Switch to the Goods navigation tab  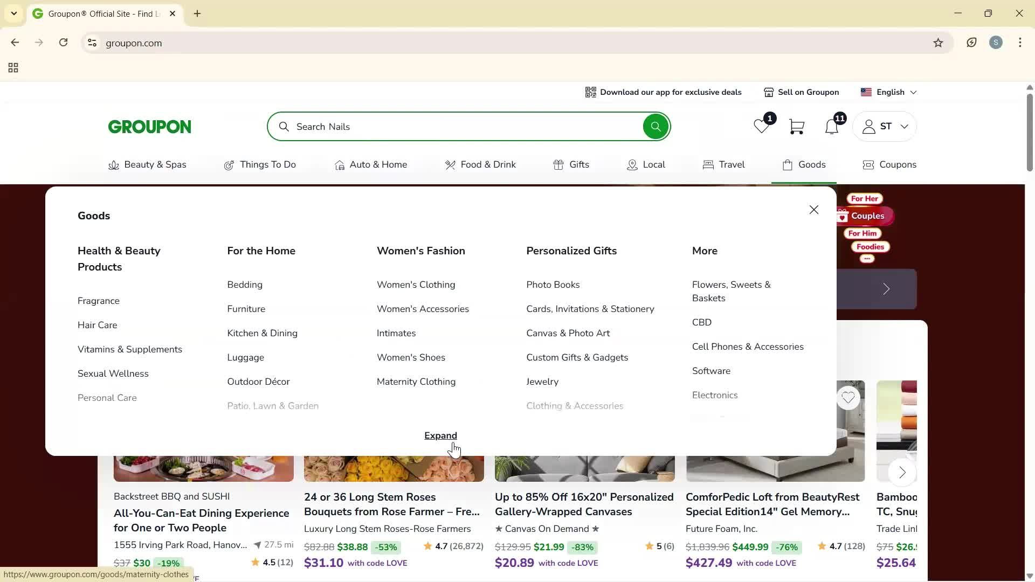(x=804, y=164)
